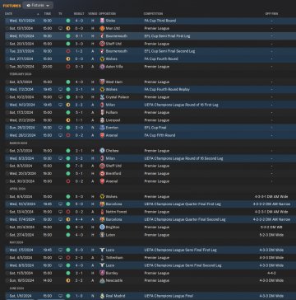The width and height of the screenshot is (296, 300).
Task: Click the Aston Villa club badge
Action: click(x=102, y=67)
